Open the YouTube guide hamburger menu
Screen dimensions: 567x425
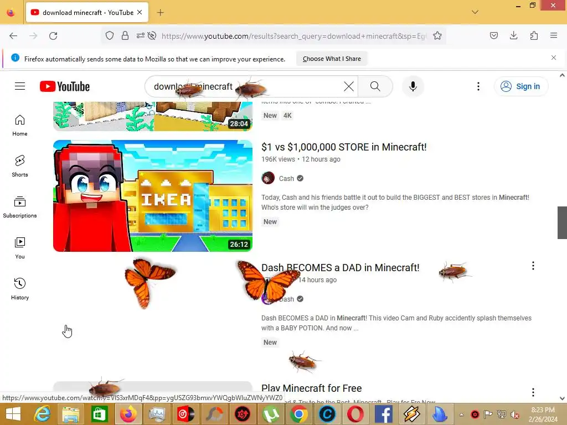(20, 86)
